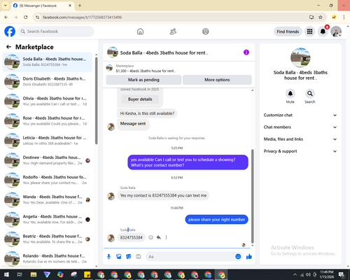Open the Facebook menu grid icon
350x280 pixels.
tap(309, 31)
